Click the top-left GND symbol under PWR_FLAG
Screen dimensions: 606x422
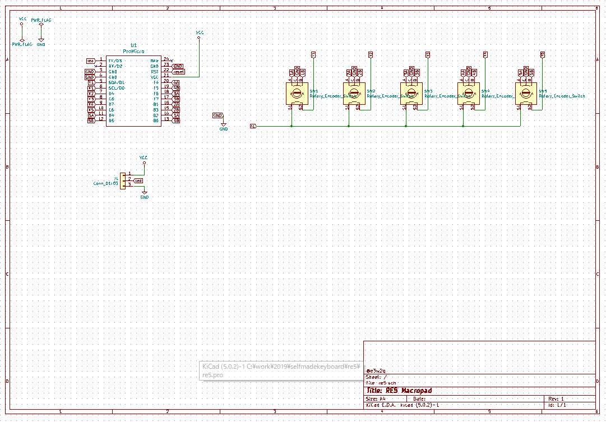point(41,42)
